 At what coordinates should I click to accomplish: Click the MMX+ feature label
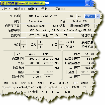[x=41, y=83]
